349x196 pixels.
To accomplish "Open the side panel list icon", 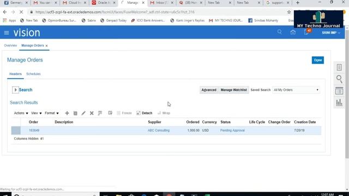I will click(x=339, y=91).
